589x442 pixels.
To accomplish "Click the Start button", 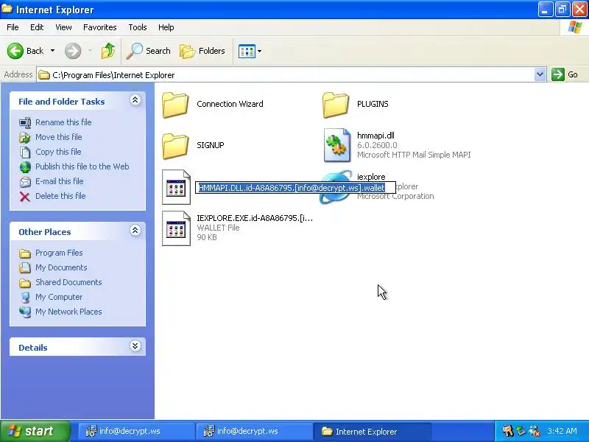I will point(35,431).
